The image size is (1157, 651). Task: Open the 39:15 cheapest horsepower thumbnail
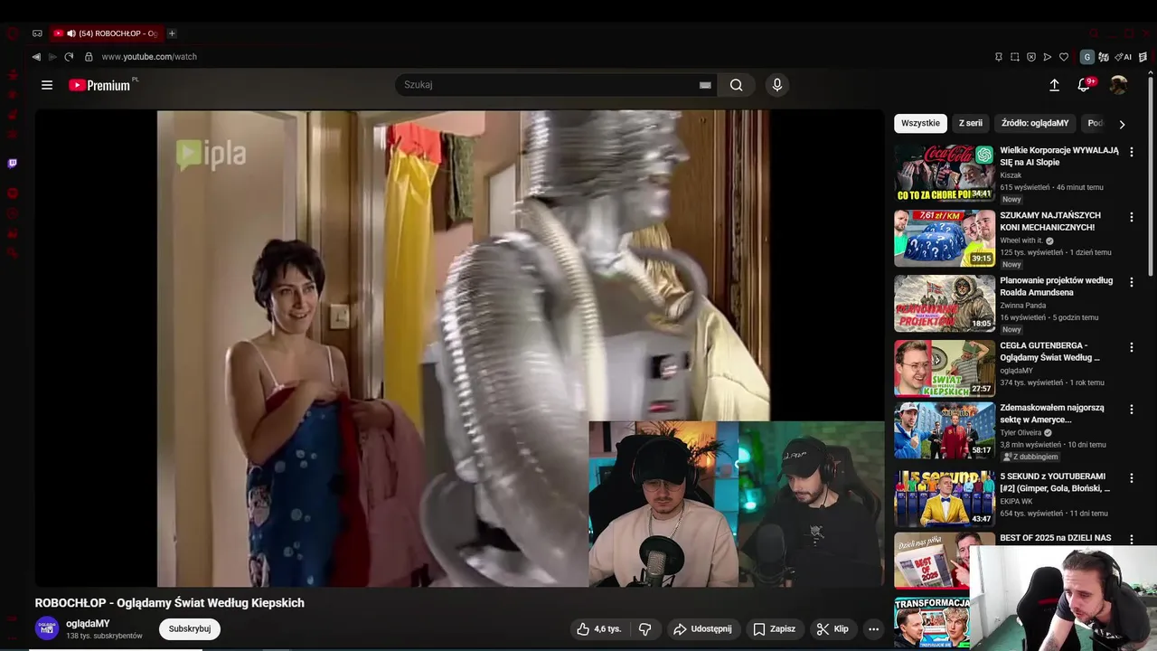945,238
